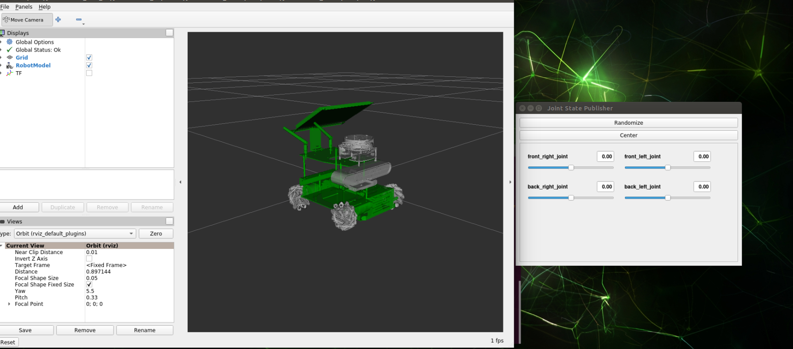
Task: Click the Views panel header icon
Action: (2, 221)
